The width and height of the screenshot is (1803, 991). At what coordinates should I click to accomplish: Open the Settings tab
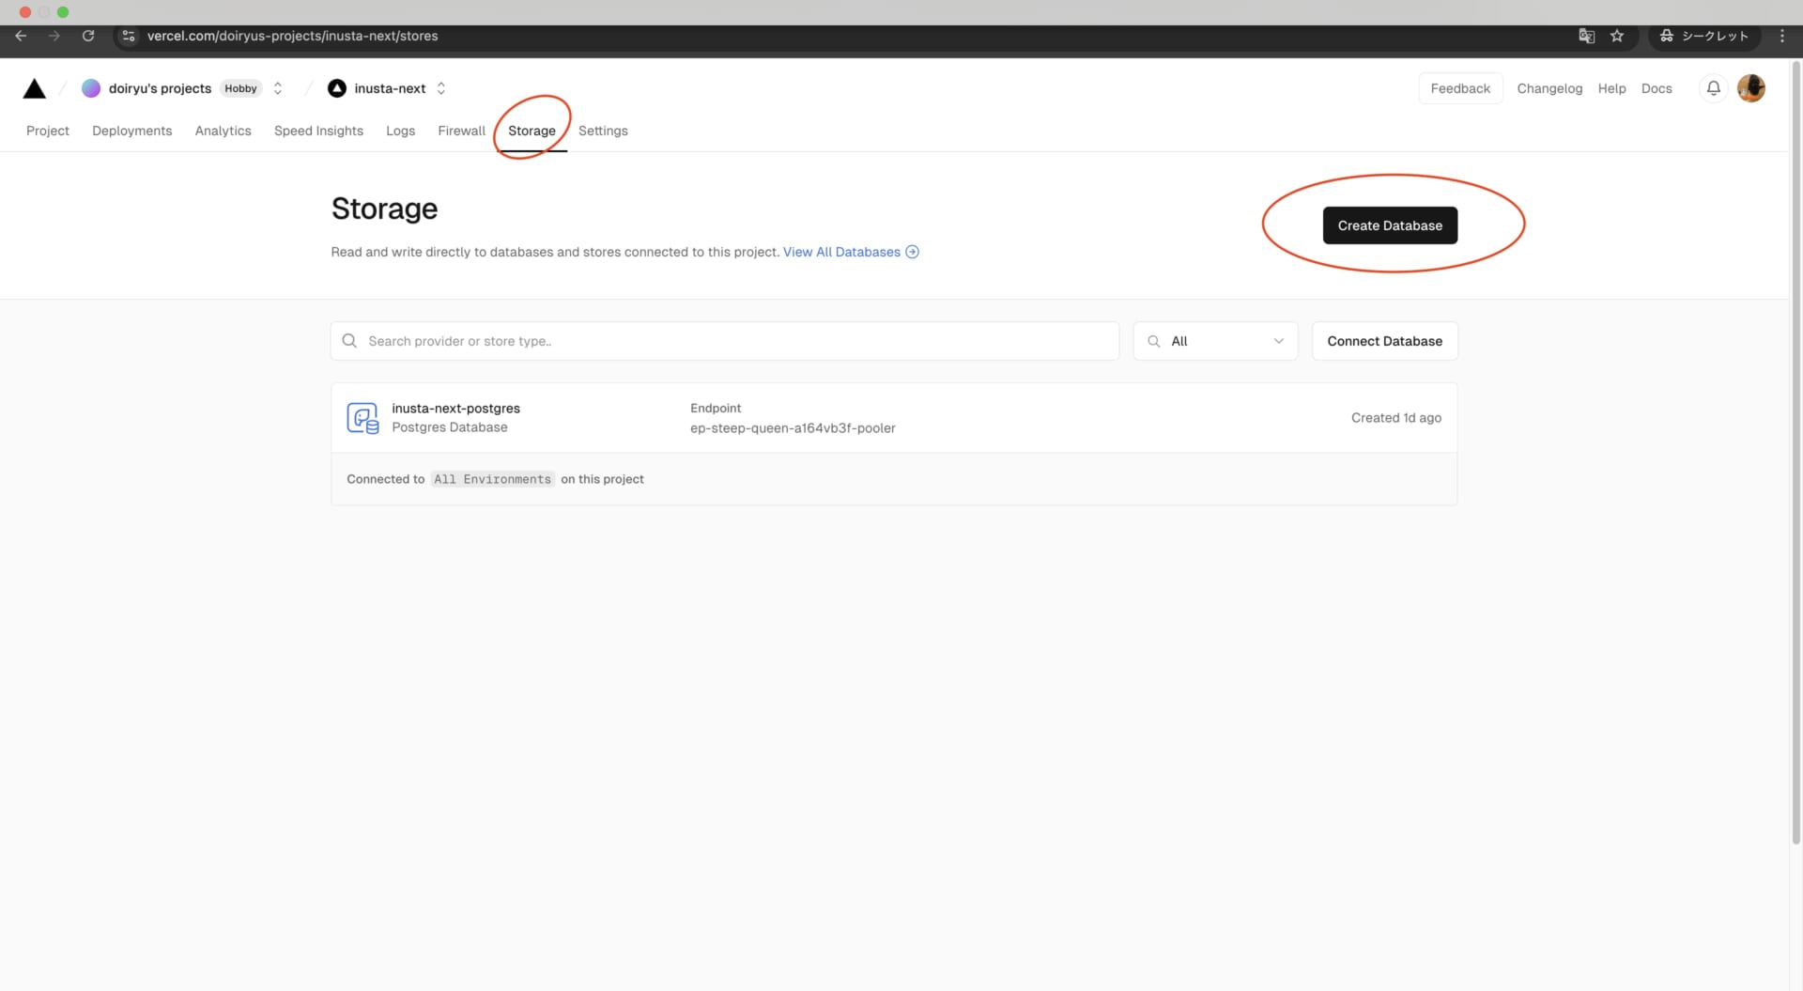point(603,131)
